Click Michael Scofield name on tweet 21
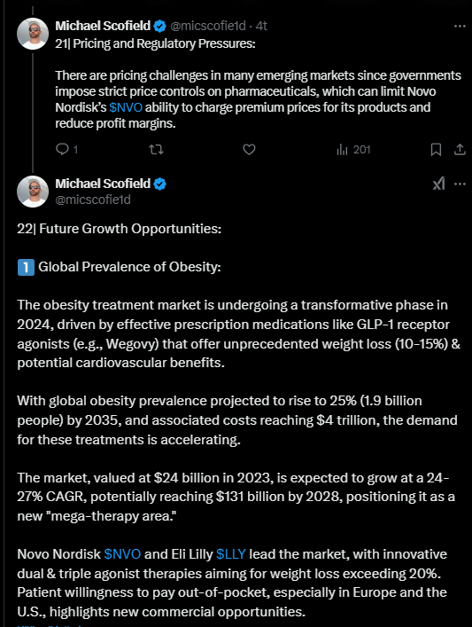The image size is (472, 627). click(x=103, y=26)
